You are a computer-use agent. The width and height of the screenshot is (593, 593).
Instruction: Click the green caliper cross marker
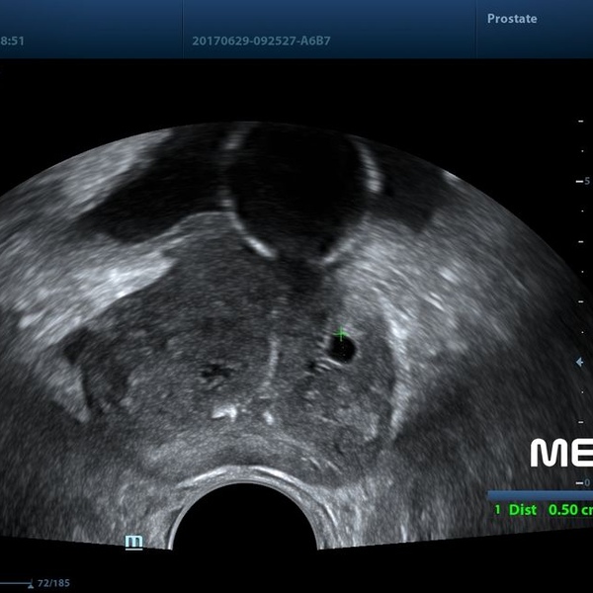(341, 334)
